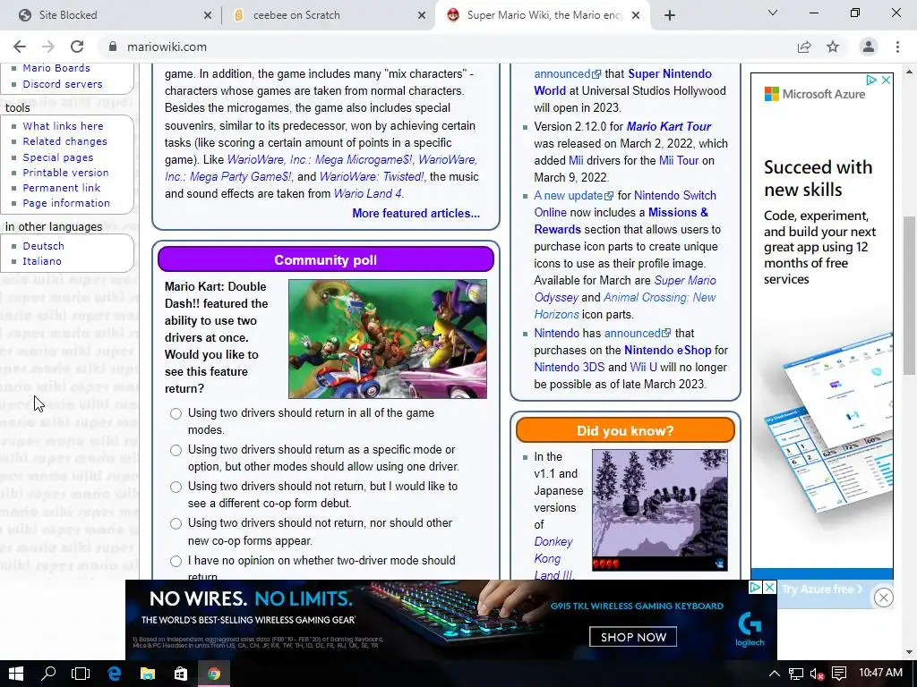This screenshot has height=687, width=917.
Task: Switch to ceebee on Scratch tab
Action: point(329,15)
